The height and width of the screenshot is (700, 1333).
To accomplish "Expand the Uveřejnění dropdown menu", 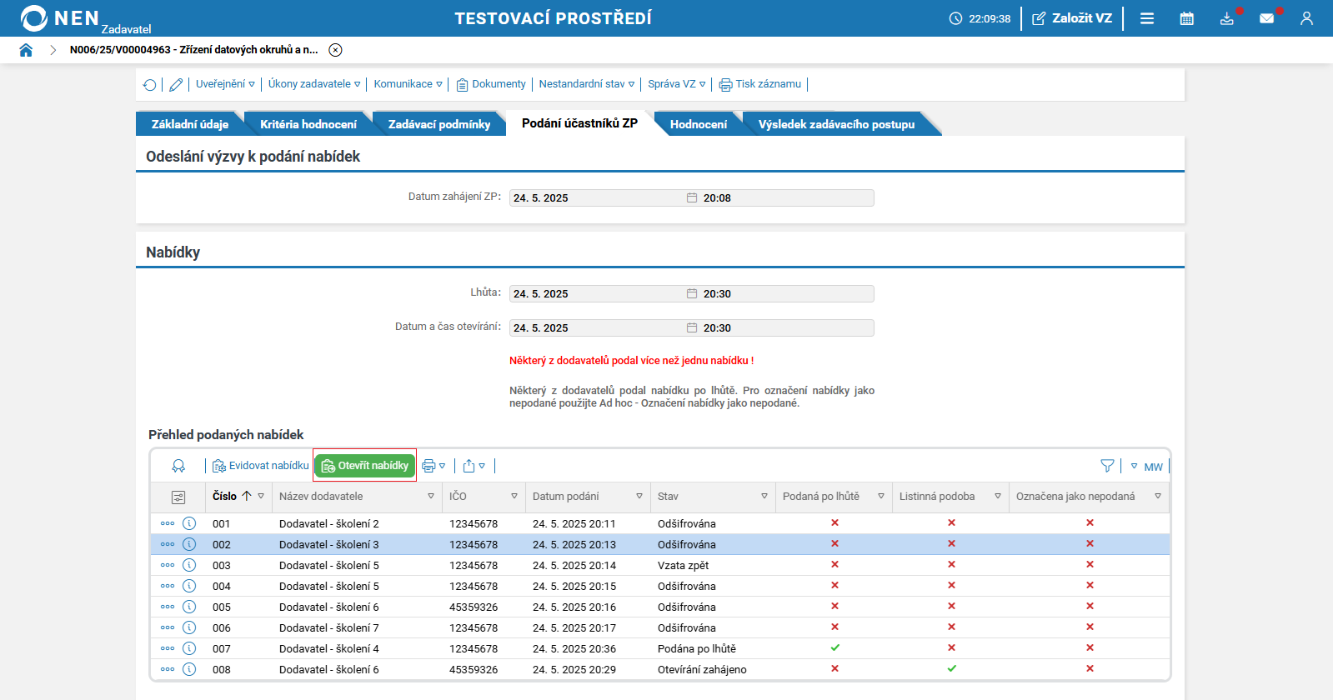I will coord(225,84).
